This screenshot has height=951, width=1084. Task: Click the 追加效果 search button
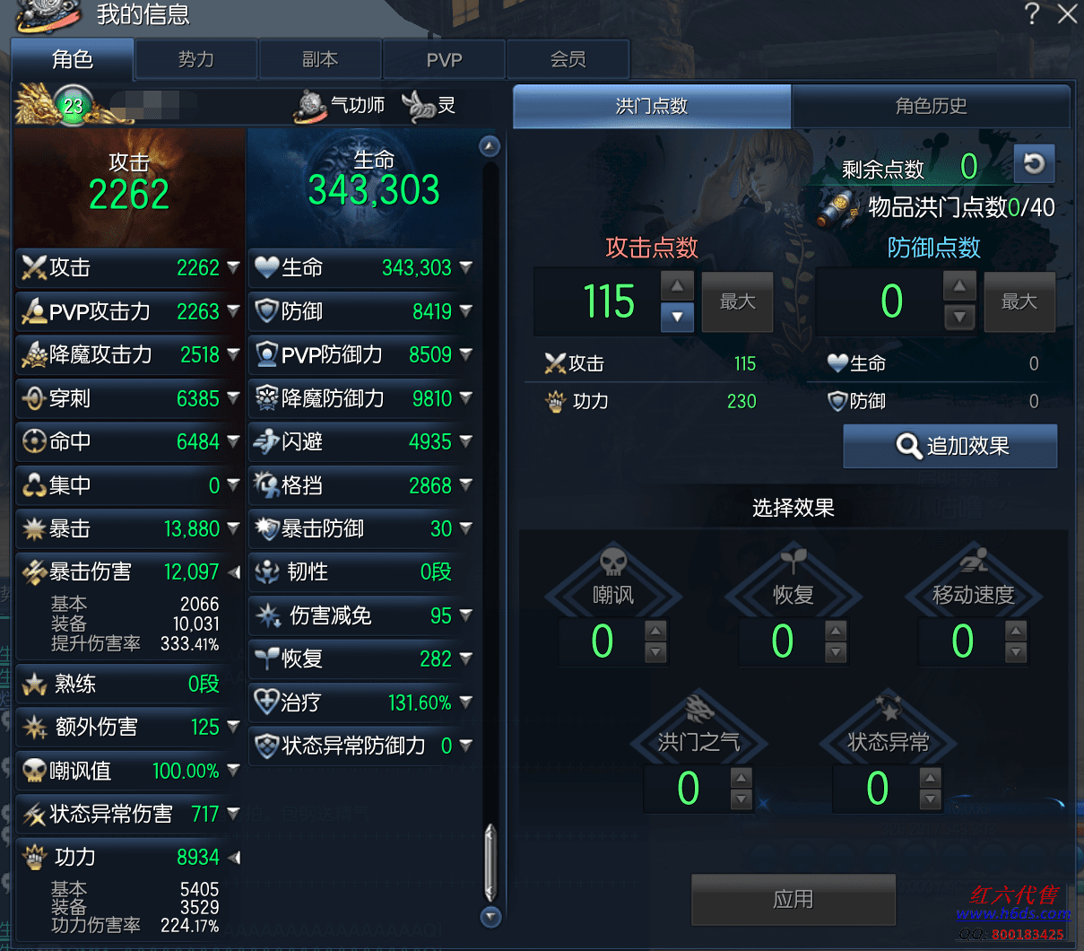click(x=950, y=446)
